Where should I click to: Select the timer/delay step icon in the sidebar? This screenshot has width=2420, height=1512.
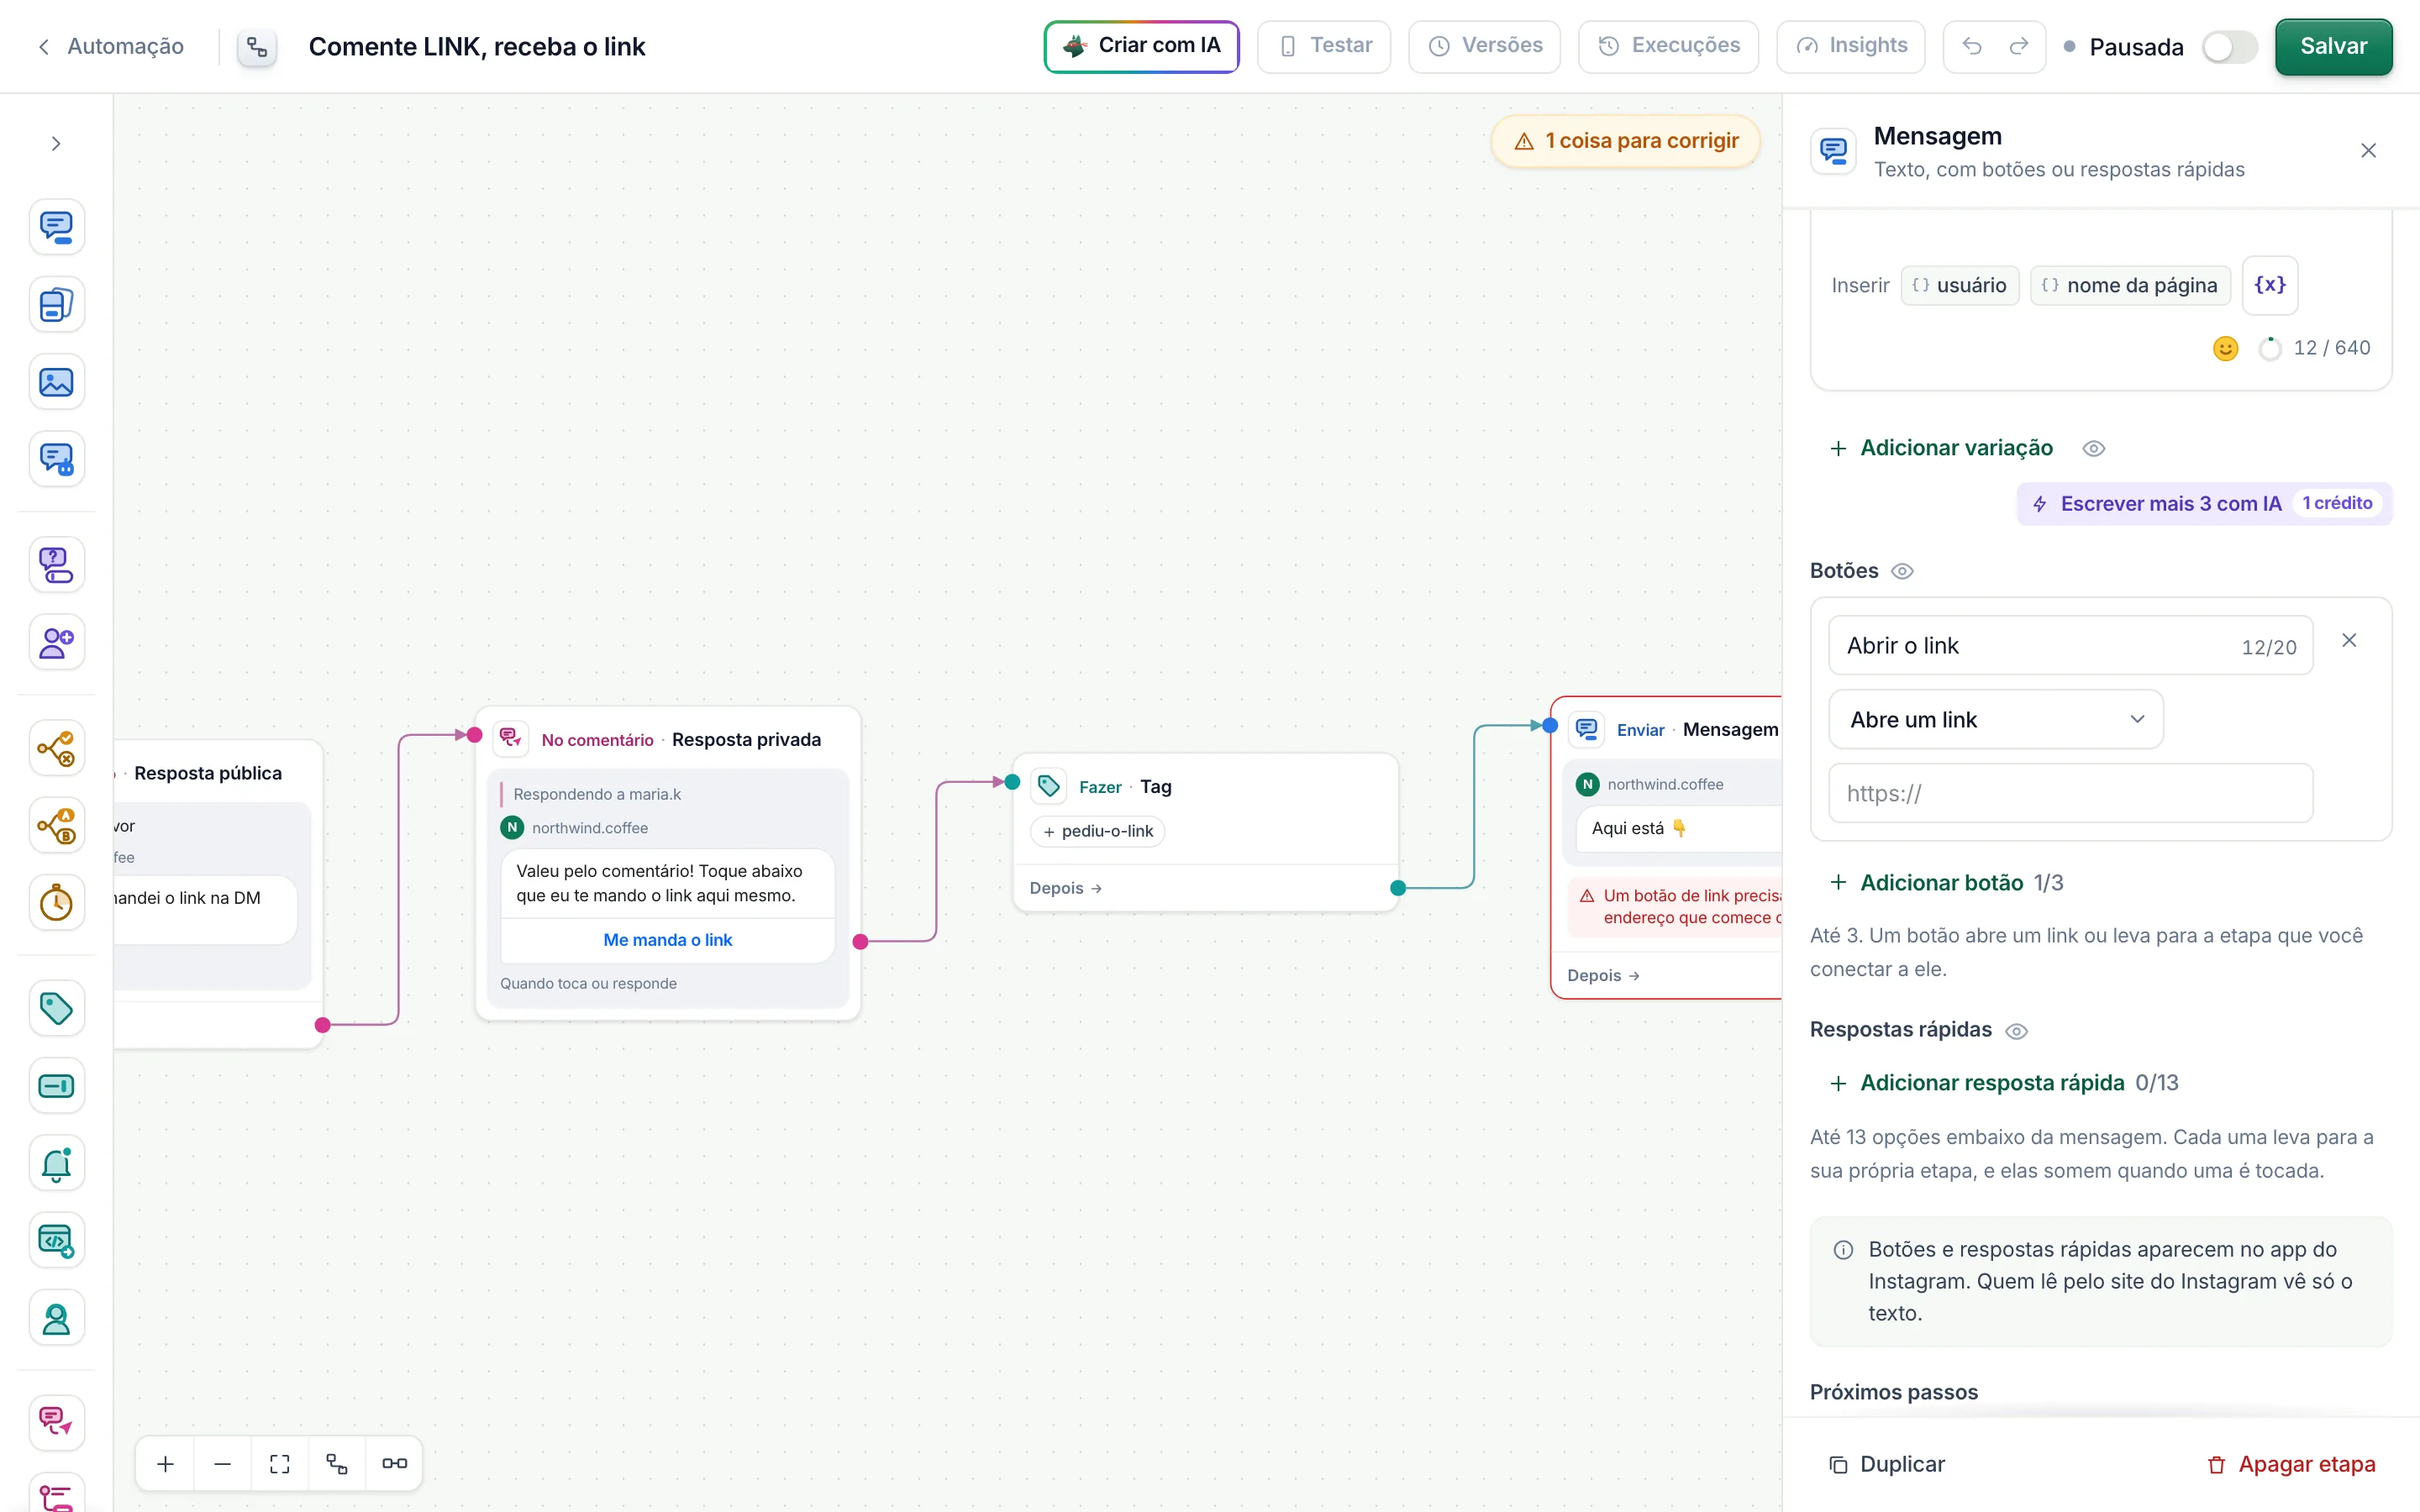[x=56, y=903]
